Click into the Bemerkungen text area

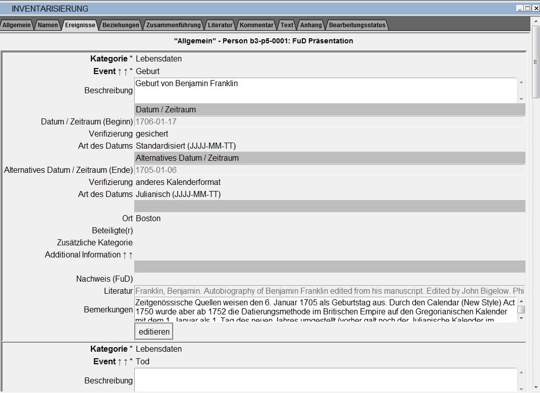(326, 310)
